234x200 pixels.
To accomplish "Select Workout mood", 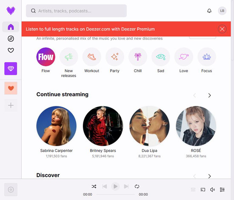I will [91, 57].
